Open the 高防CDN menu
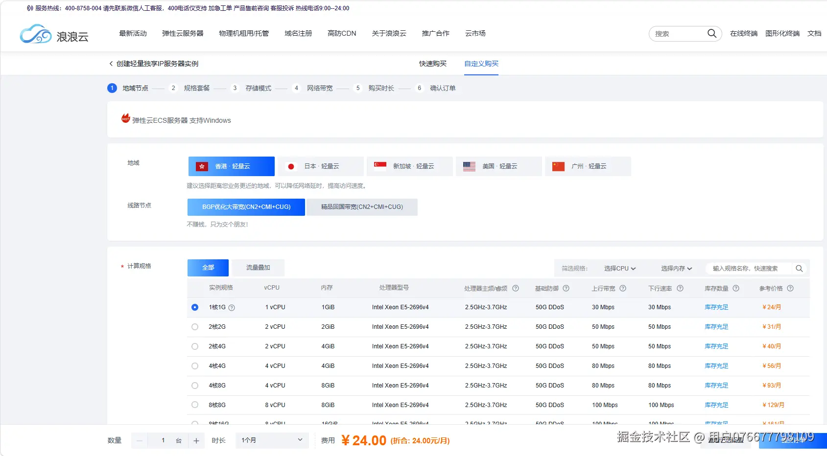Screen dimensions: 827x456 click(x=342, y=33)
